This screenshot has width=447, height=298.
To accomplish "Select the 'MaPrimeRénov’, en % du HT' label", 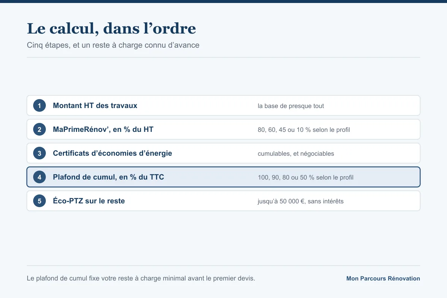I will [103, 129].
